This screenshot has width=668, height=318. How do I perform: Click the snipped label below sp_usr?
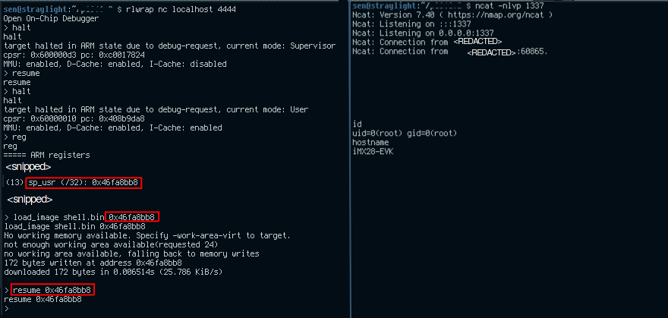(x=28, y=200)
